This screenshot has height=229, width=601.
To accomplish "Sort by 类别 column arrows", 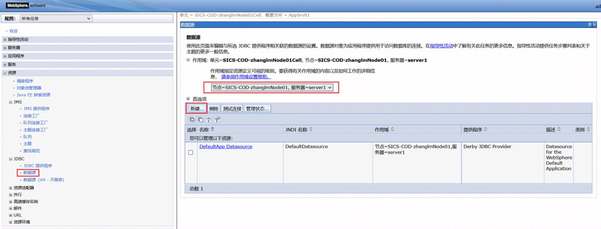I will [x=588, y=129].
